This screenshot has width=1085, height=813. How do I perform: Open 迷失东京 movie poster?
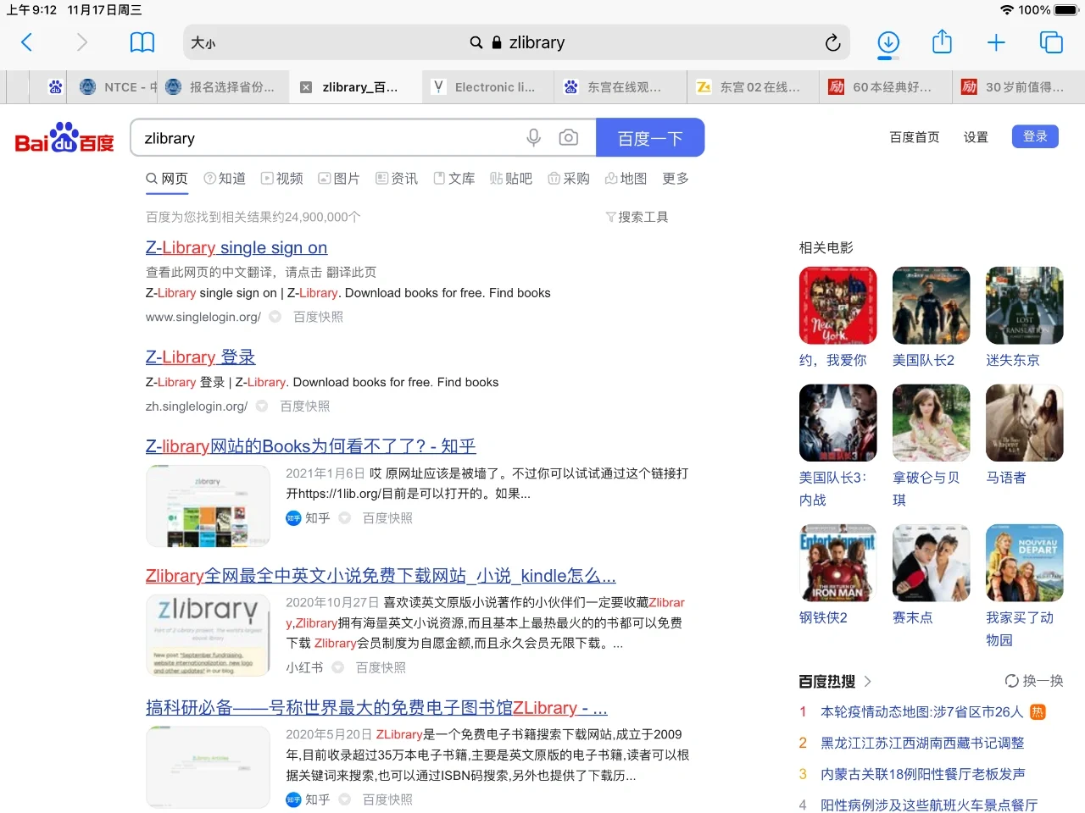(1025, 306)
